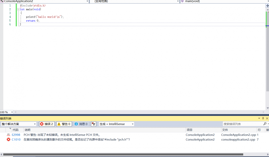Click the #include<stdio.h> code line
269x157 pixels.
(33, 6)
